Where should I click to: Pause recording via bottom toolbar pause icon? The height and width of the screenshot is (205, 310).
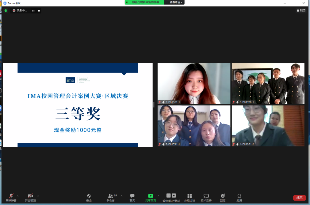click(x=168, y=196)
